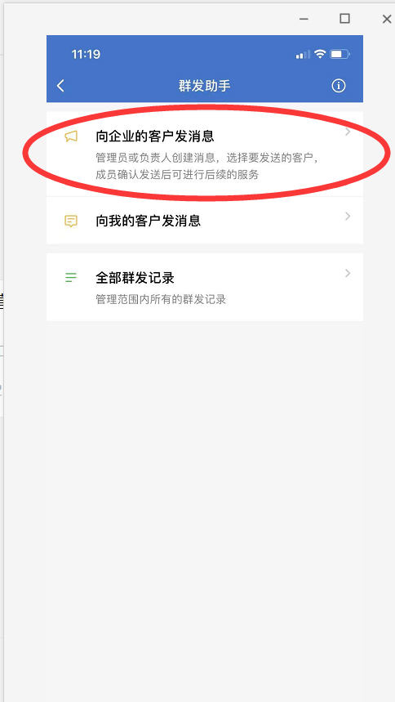Click description text 管理范围内所有的群发记录

click(x=161, y=299)
